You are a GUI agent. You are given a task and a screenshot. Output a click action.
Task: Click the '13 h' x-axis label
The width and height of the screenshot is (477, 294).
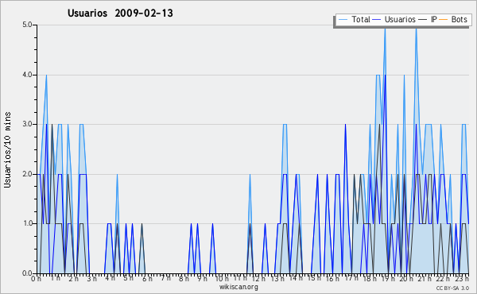[277, 279]
